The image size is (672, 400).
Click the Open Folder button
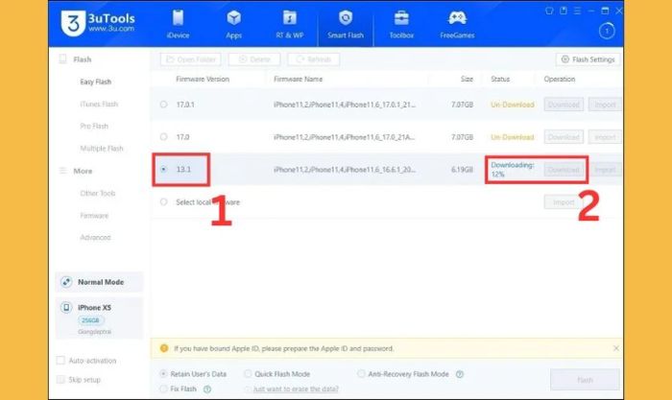(191, 59)
